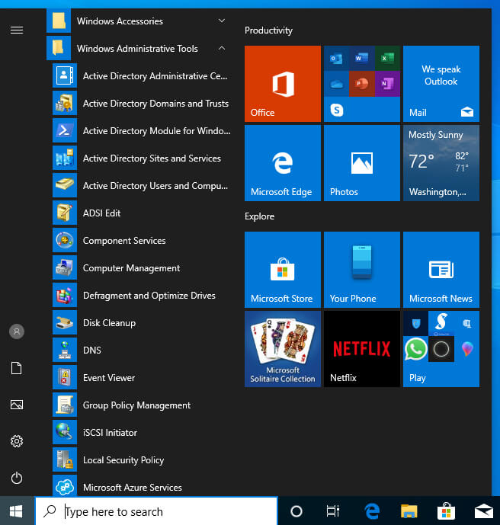Image resolution: width=500 pixels, height=525 pixels.
Task: Click Skype icon in Office apps tile
Action: pos(337,110)
